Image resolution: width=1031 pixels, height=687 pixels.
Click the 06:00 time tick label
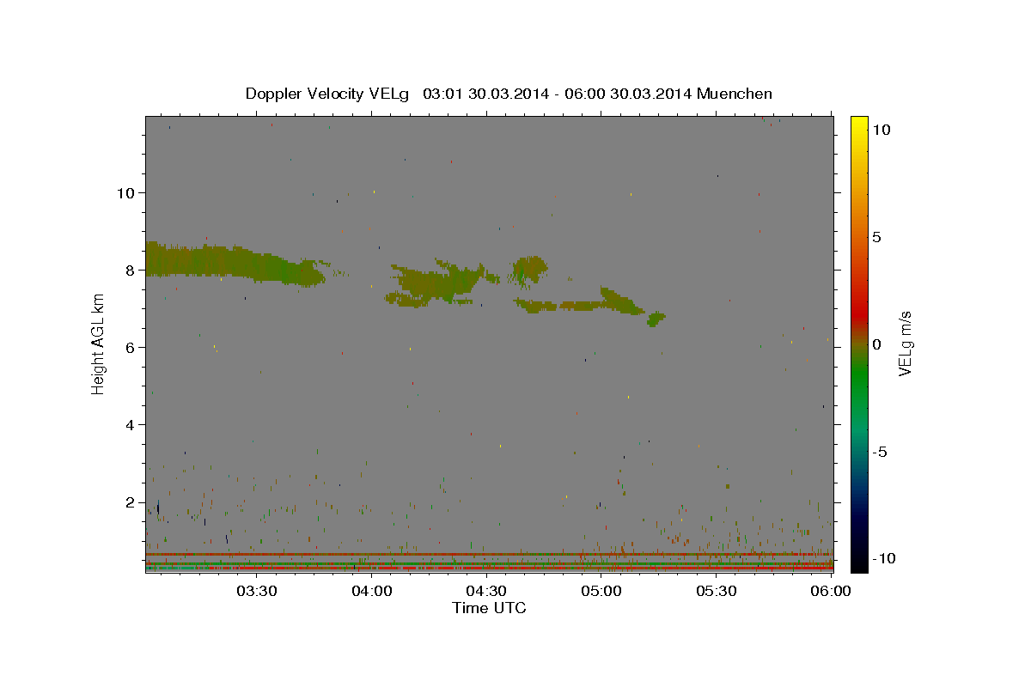pos(830,591)
